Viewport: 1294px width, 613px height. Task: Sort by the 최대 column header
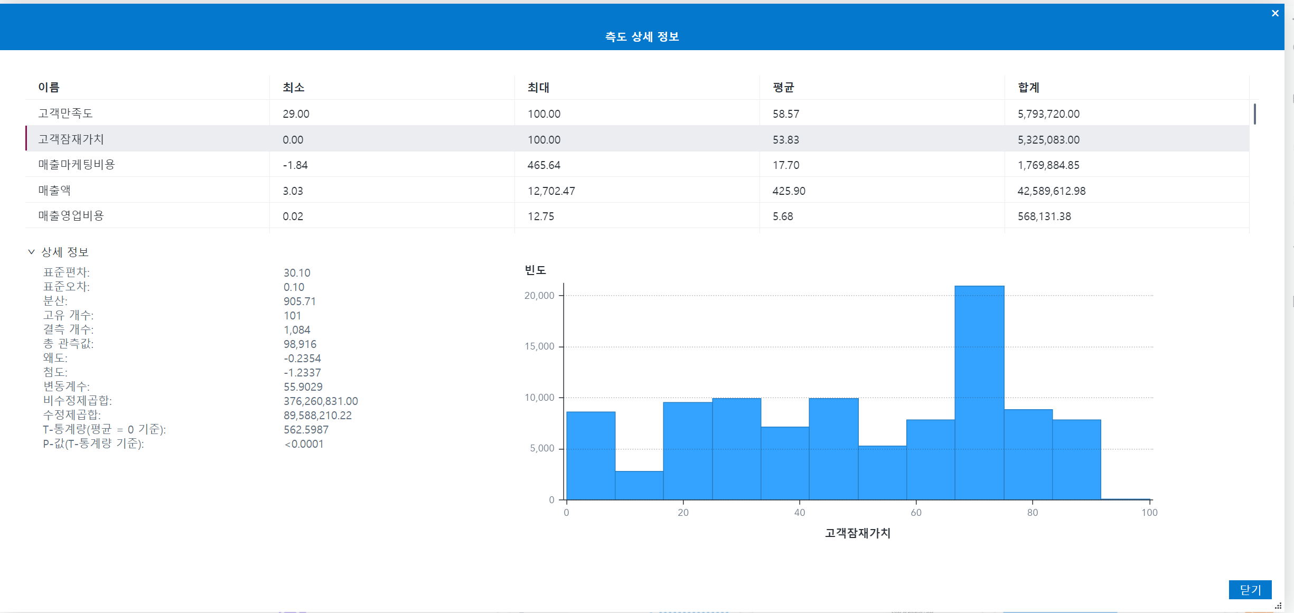pyautogui.click(x=538, y=88)
